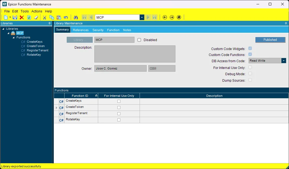This screenshot has width=289, height=169.
Task: Switch to the Function tab
Action: pyautogui.click(x=113, y=30)
